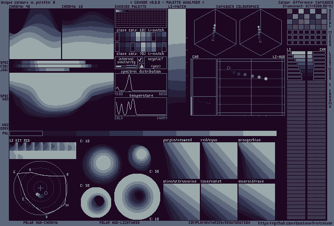
Task: Click the LI-MATCH heading
Action: (177, 7)
